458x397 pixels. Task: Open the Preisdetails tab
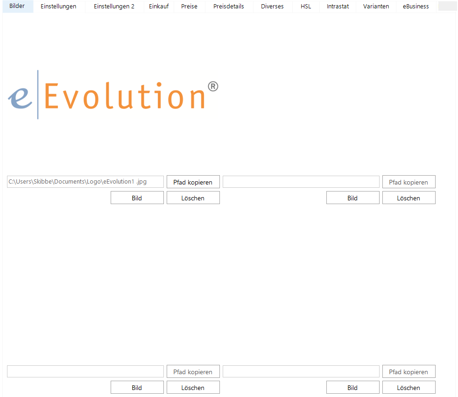(x=229, y=7)
